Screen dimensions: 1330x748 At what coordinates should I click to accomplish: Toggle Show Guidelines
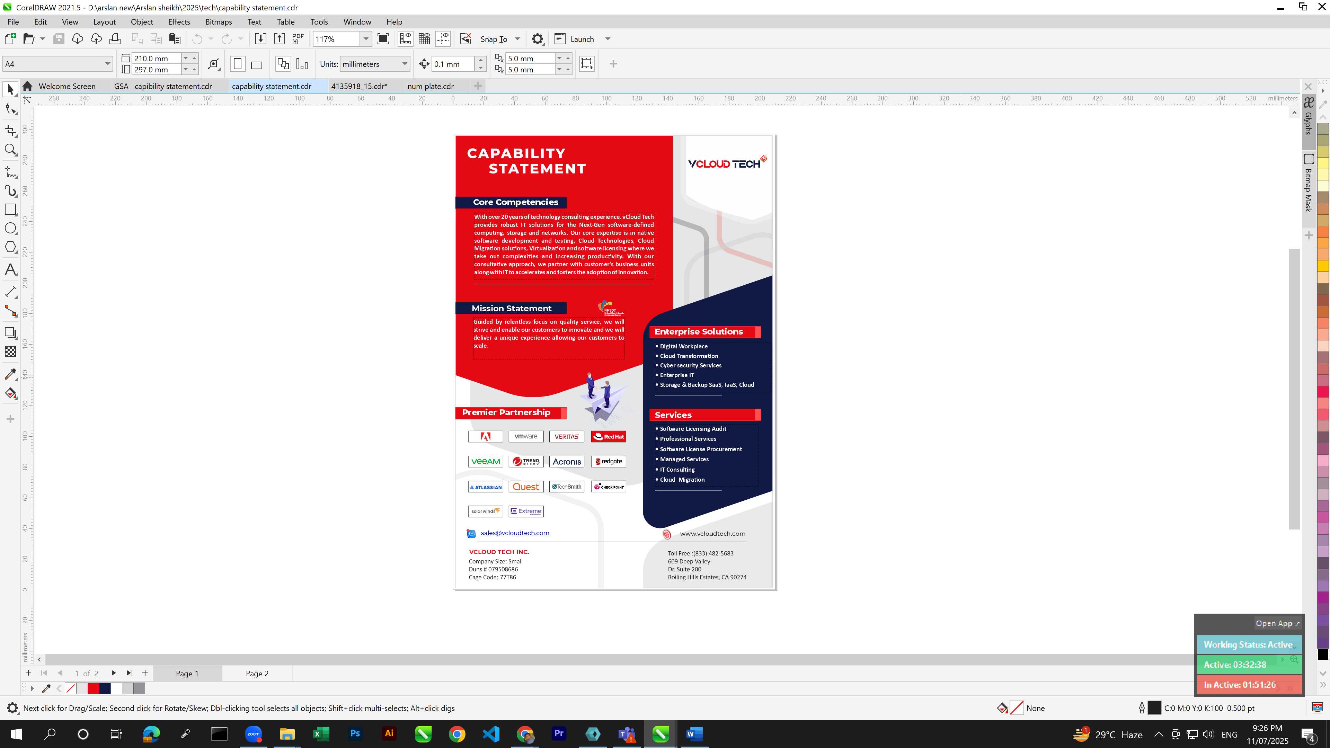pyautogui.click(x=443, y=39)
